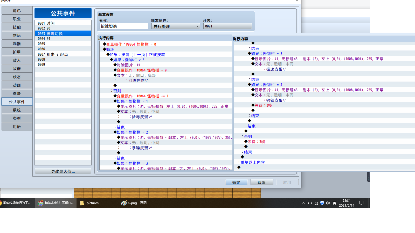This screenshot has height=233, width=415.
Task: Open the 物品 tab
Action: [17, 35]
